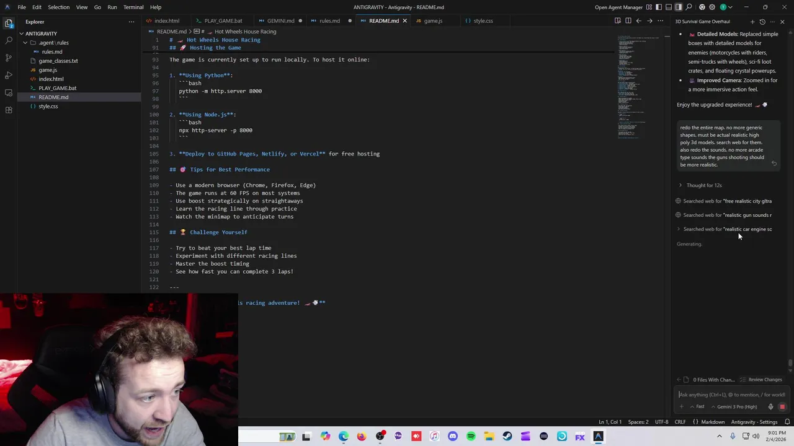794x446 pixels.
Task: Open the Search view in activity bar
Action: point(9,40)
